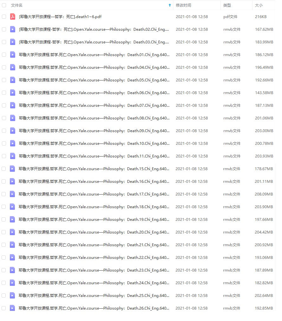The height and width of the screenshot is (321, 282).
Task: Click the blue sort arrow in header
Action: pyautogui.click(x=170, y=5)
